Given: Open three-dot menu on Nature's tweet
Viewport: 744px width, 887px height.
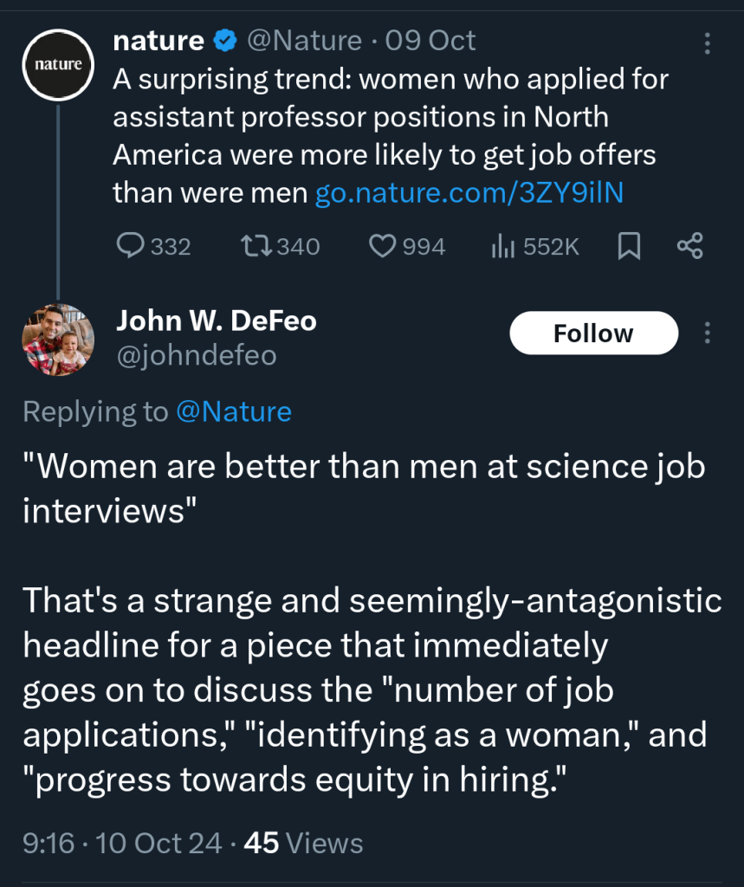Looking at the screenshot, I should (707, 43).
